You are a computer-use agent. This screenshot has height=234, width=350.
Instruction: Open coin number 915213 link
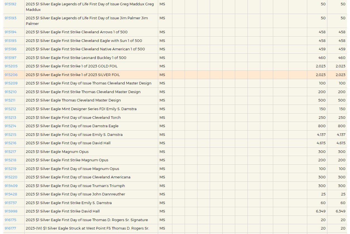(x=10, y=118)
